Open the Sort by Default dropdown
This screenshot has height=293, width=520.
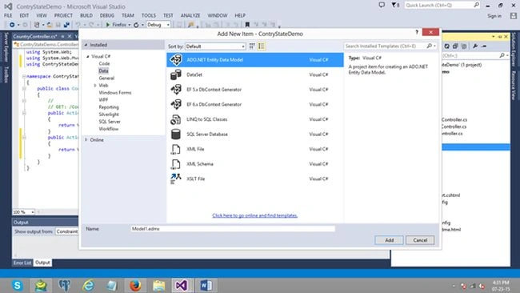point(215,46)
